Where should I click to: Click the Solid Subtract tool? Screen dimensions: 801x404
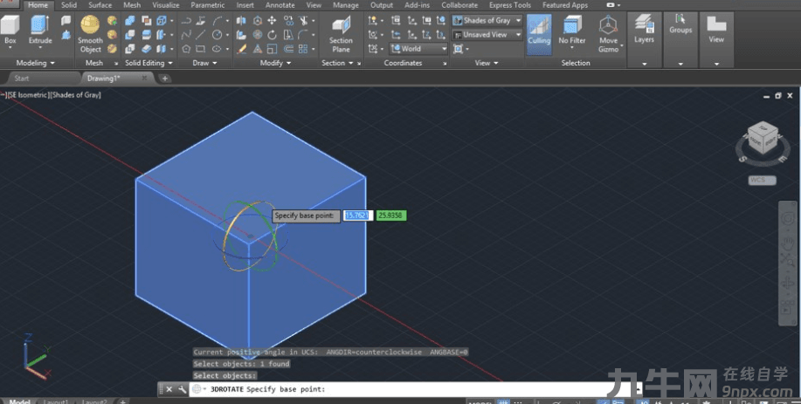click(x=130, y=35)
